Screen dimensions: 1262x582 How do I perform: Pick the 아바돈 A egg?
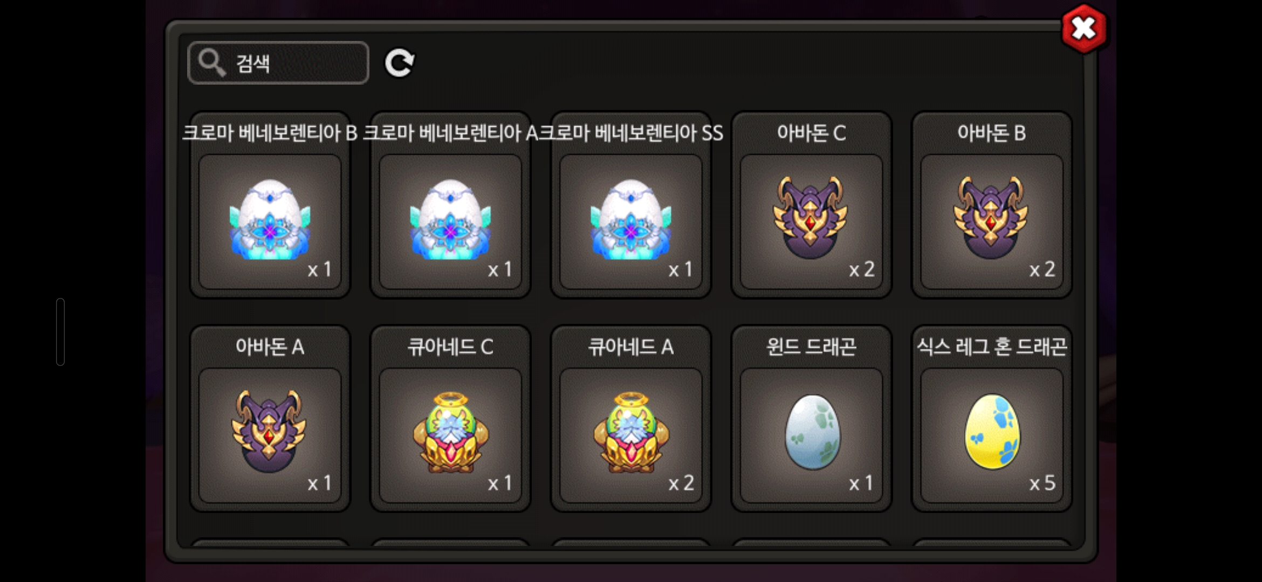pos(270,435)
